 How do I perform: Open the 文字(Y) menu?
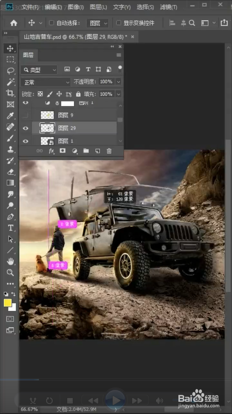(121, 7)
